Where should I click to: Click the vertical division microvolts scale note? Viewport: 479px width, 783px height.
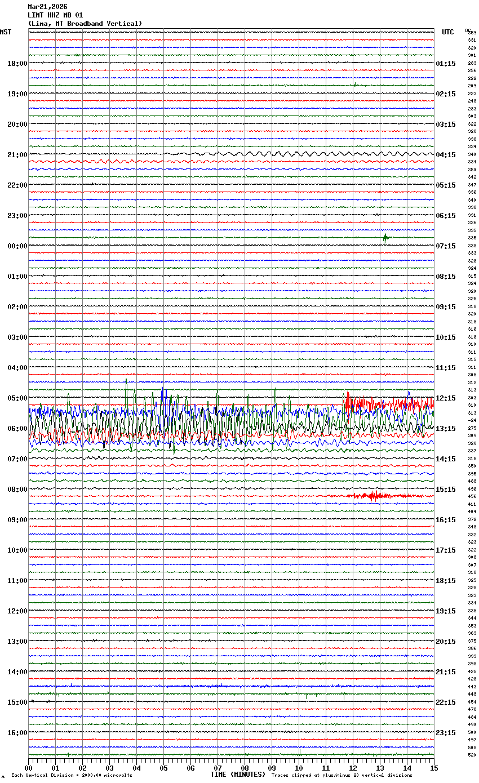coord(72,776)
